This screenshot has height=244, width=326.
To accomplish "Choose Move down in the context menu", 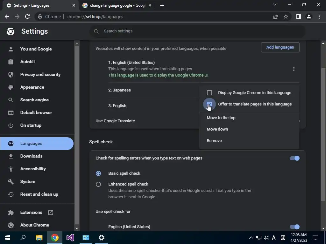I will pyautogui.click(x=249, y=129).
